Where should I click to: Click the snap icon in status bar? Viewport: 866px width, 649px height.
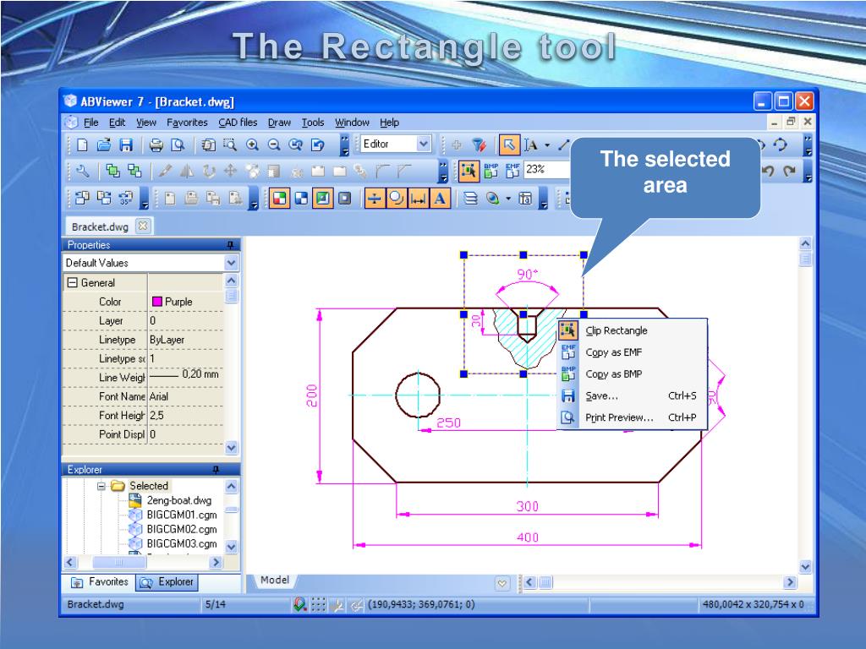[x=300, y=605]
